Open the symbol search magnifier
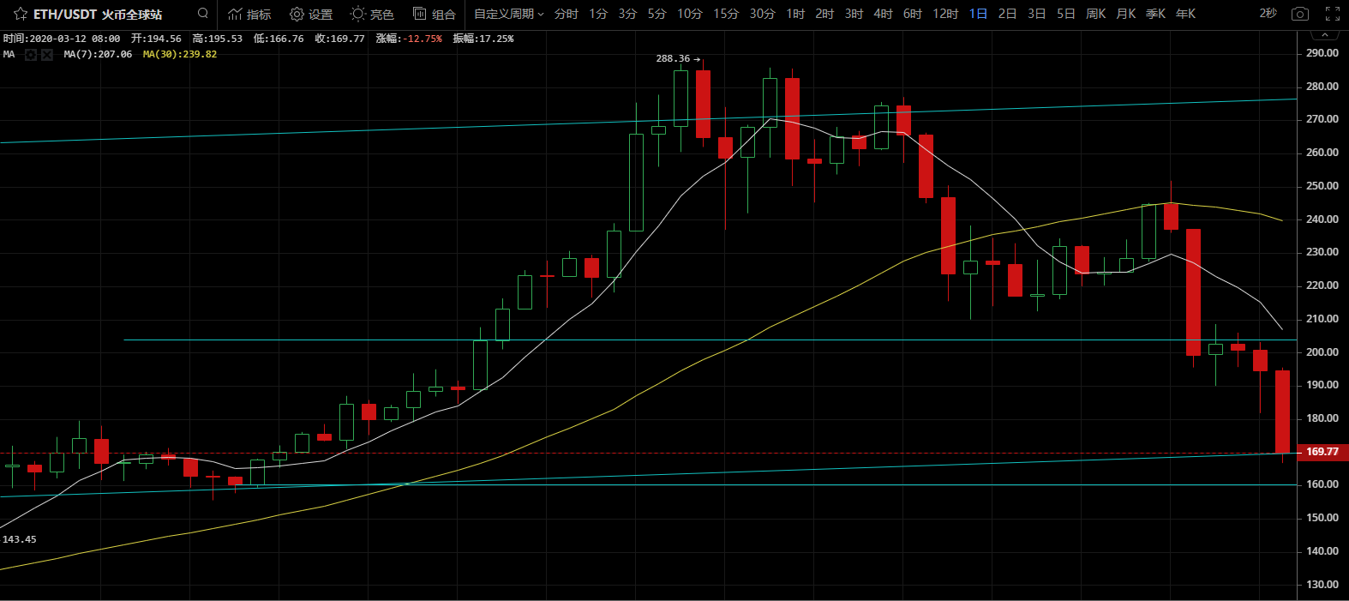The width and height of the screenshot is (1349, 601). [x=203, y=14]
